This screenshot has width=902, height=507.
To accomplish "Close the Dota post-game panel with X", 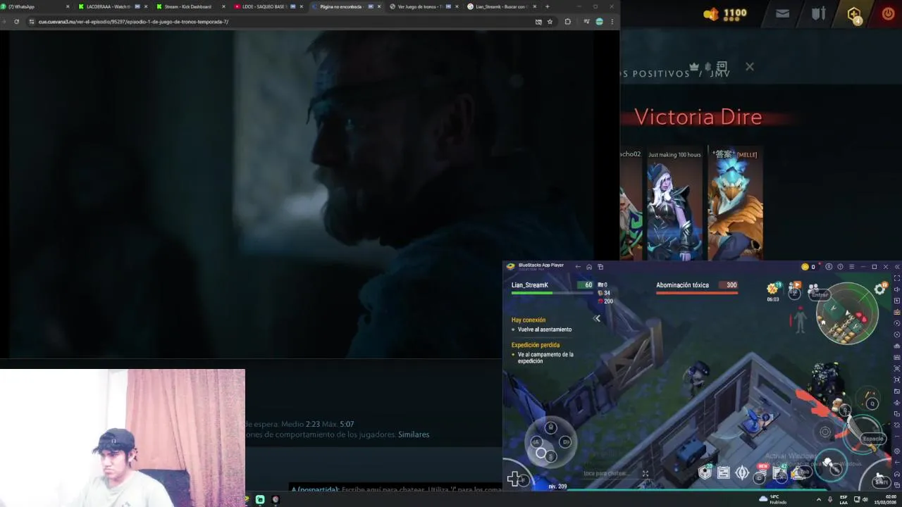I will 749,67.
